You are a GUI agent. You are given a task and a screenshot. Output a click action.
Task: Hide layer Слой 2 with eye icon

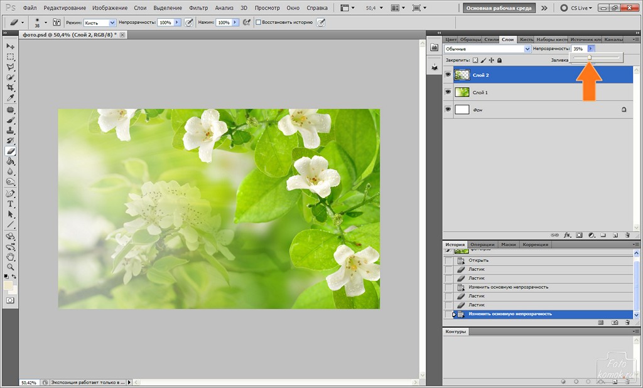[x=448, y=75]
